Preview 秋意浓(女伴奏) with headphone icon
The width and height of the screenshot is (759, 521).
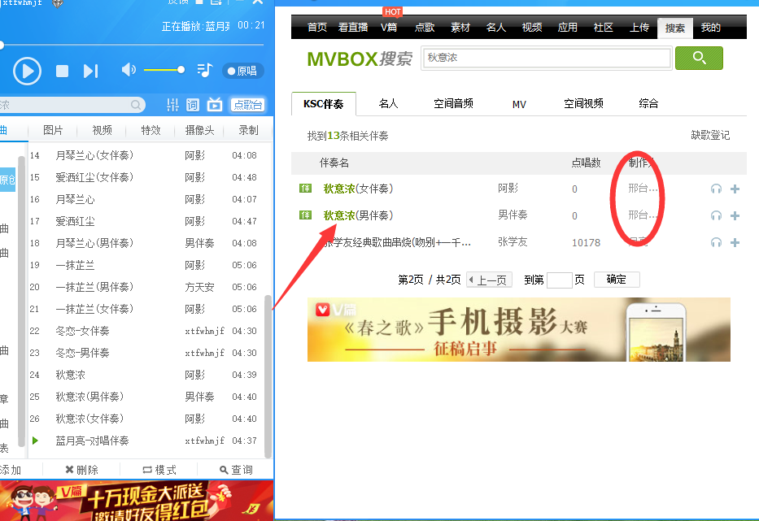[716, 189]
